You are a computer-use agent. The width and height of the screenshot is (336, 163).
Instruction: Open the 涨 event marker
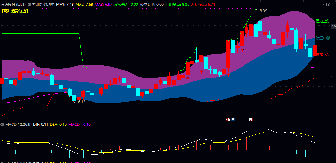click(228, 119)
